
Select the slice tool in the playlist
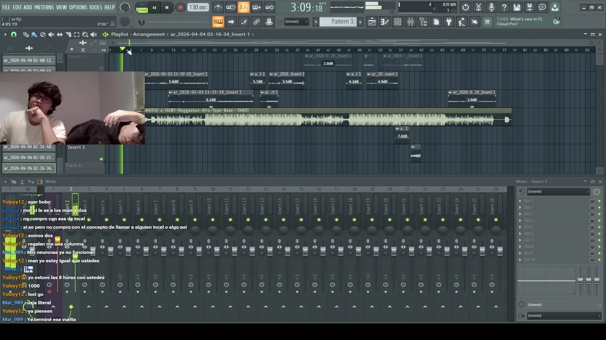68,34
